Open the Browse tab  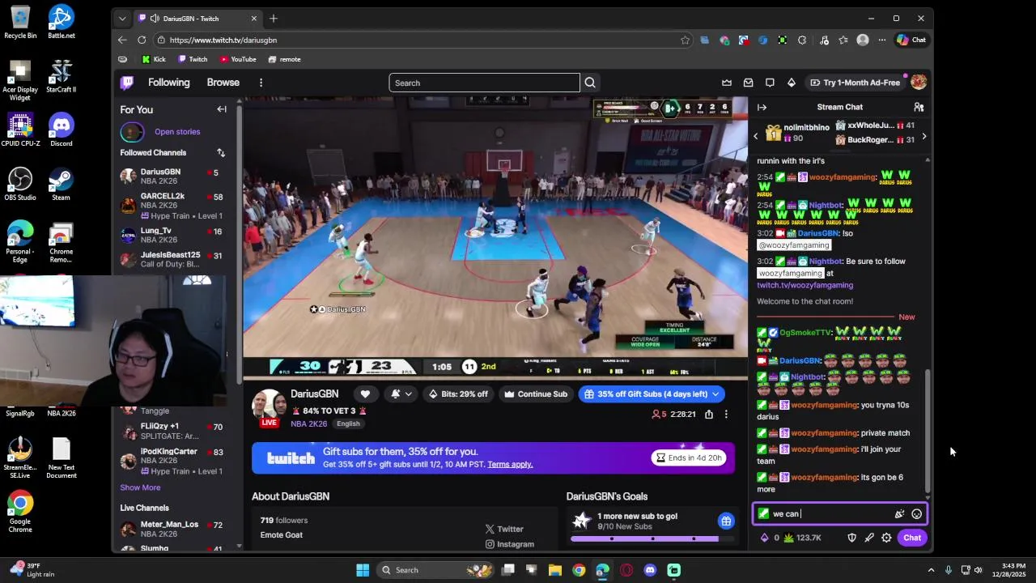(223, 83)
